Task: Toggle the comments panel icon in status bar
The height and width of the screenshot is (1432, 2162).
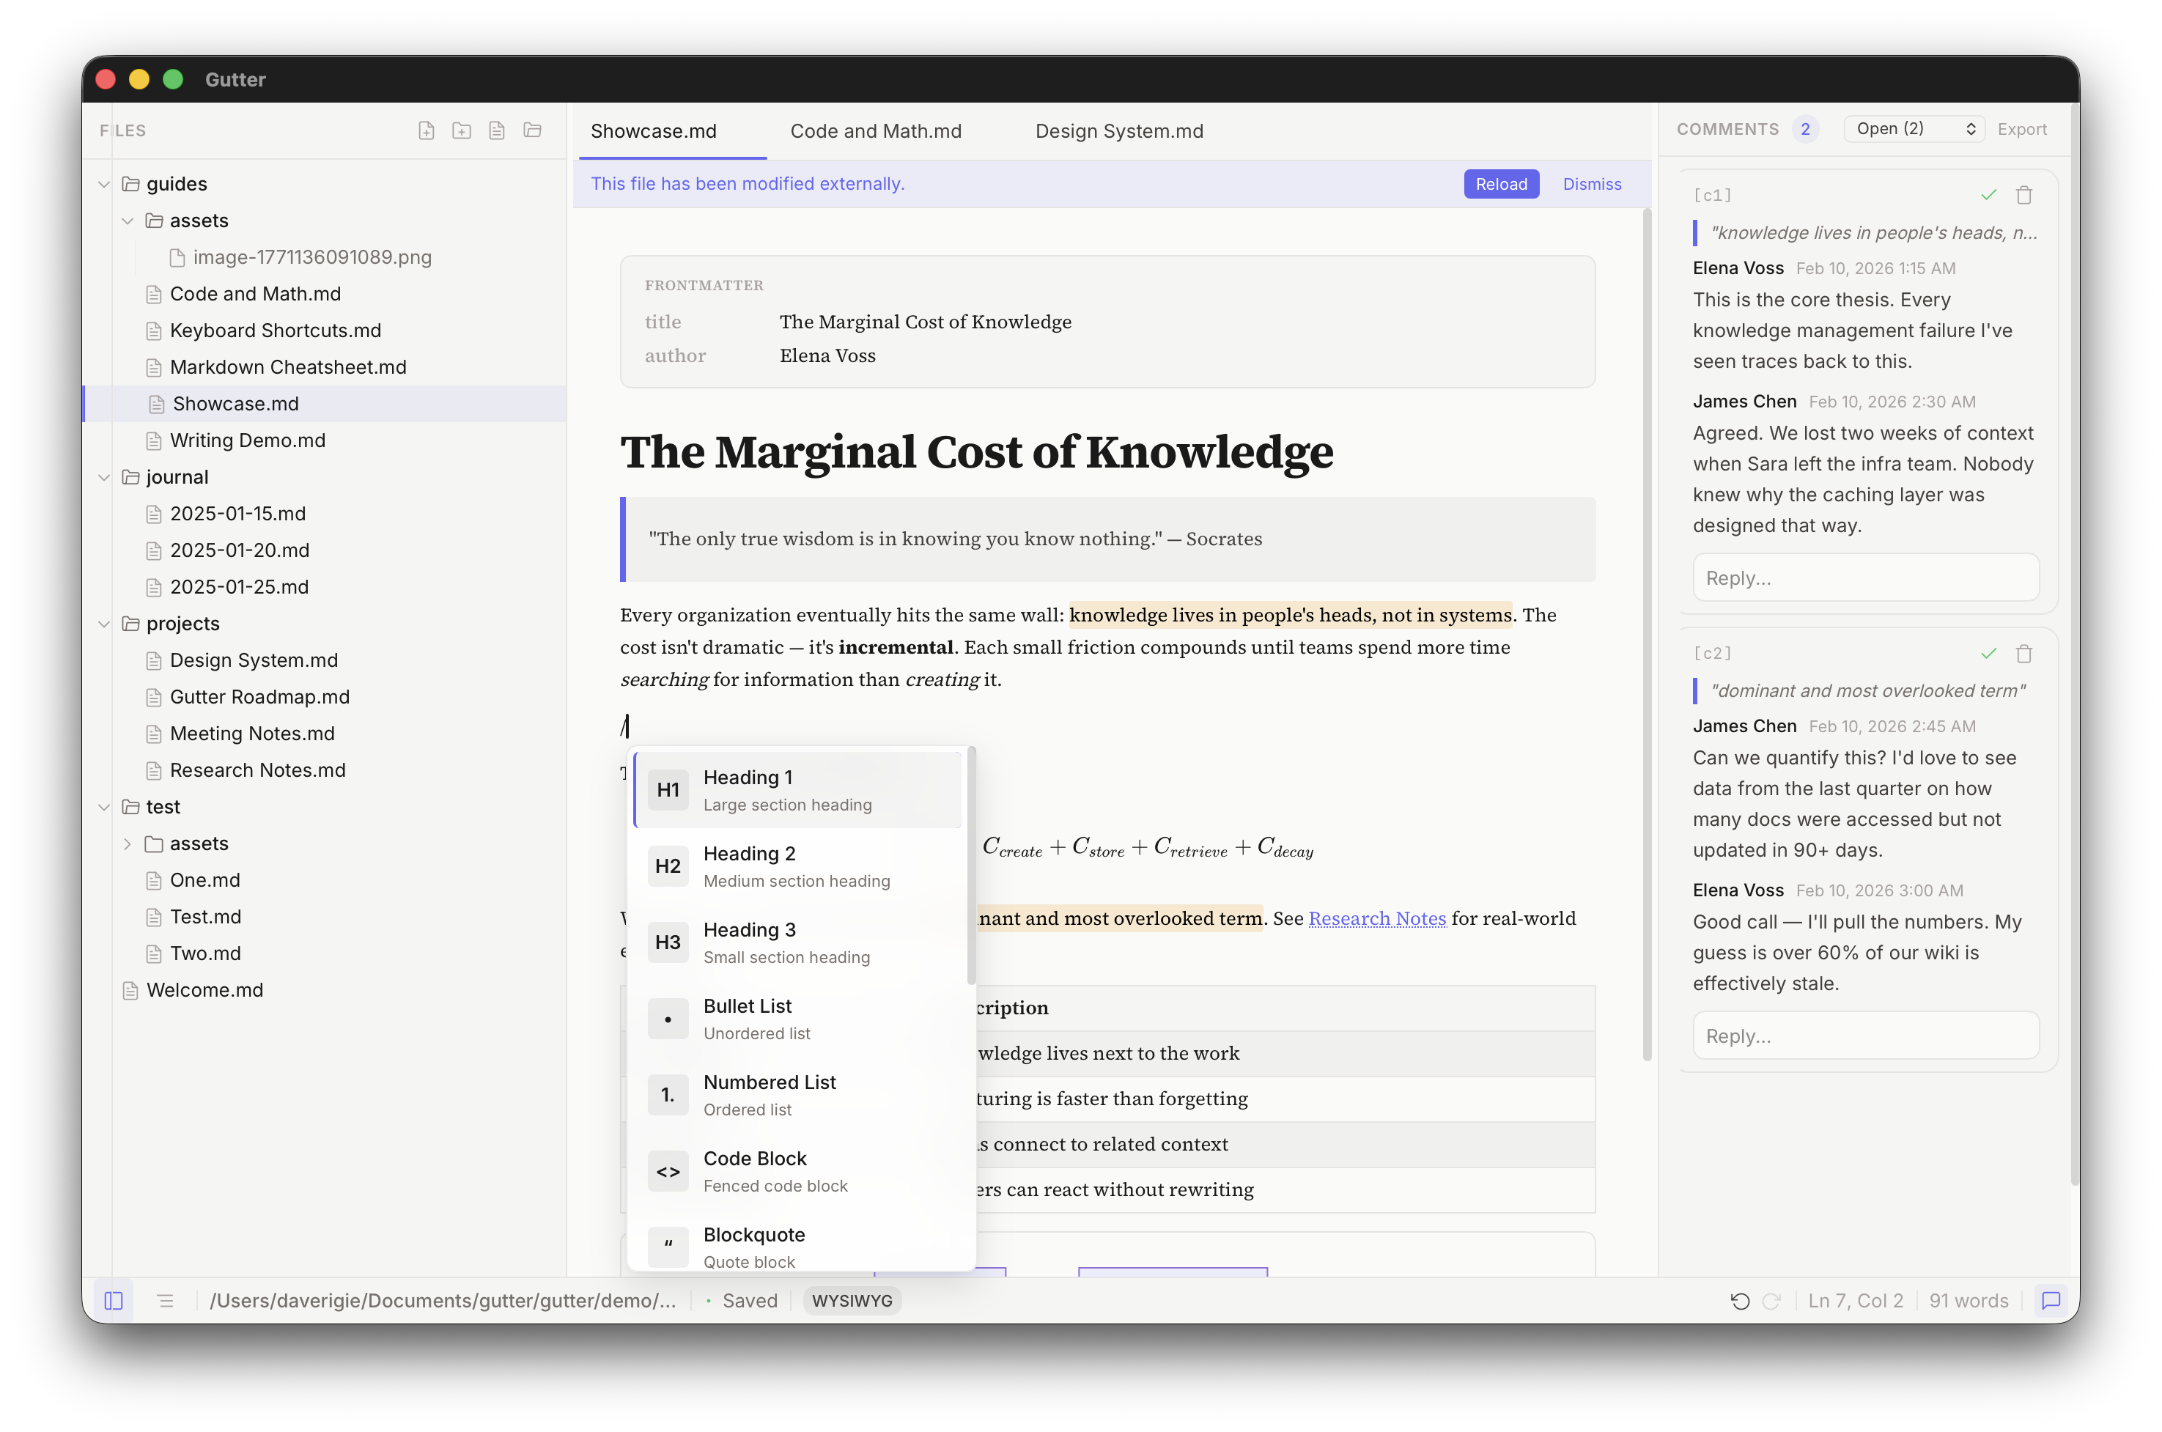Action: (2051, 1301)
